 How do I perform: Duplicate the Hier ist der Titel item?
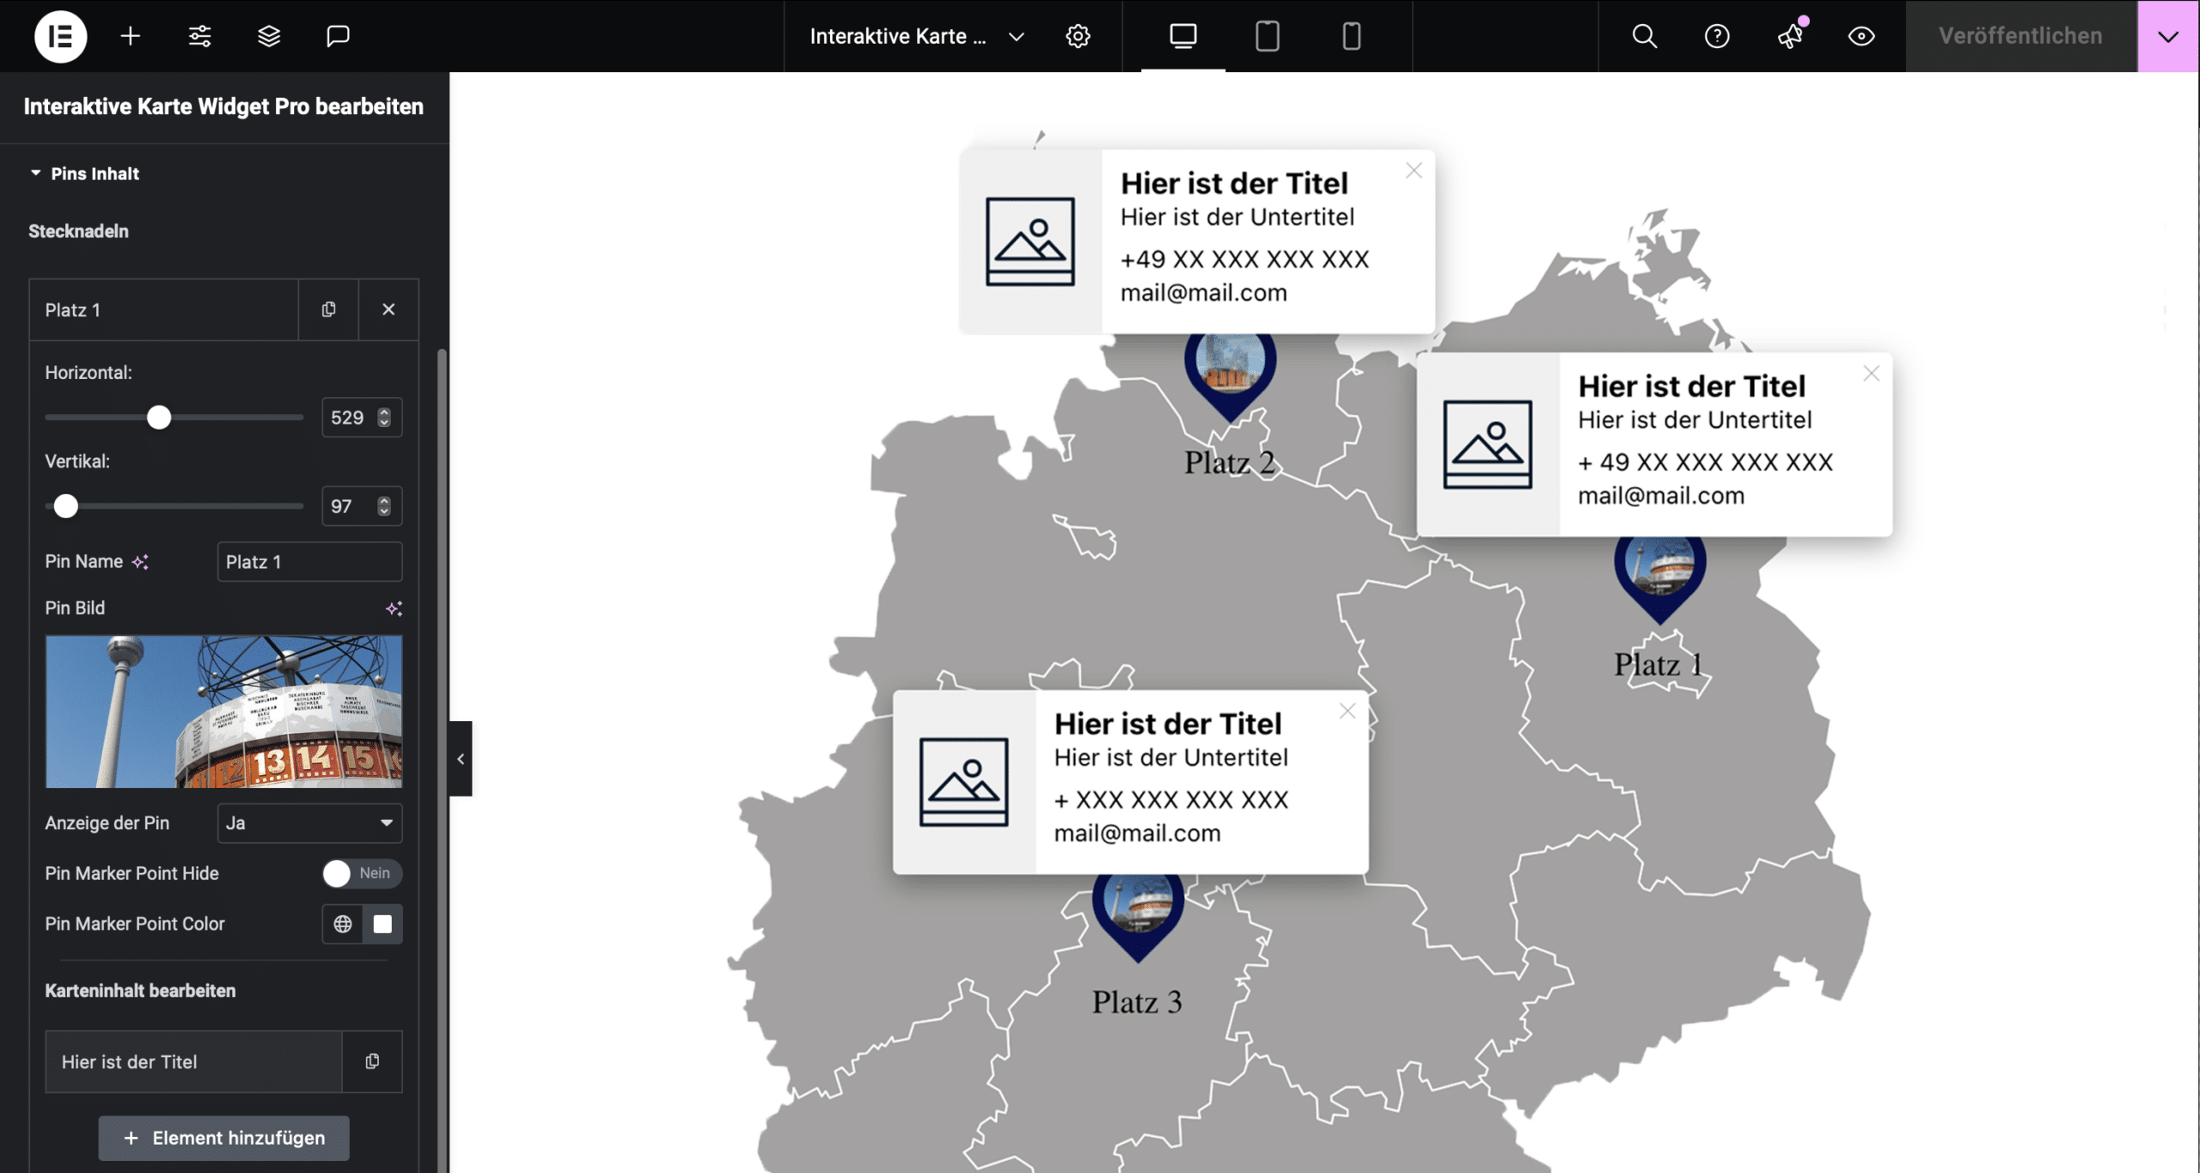372,1062
